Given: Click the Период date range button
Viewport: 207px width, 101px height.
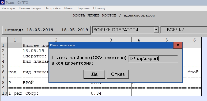Looking at the screenshot, I should [47, 30].
